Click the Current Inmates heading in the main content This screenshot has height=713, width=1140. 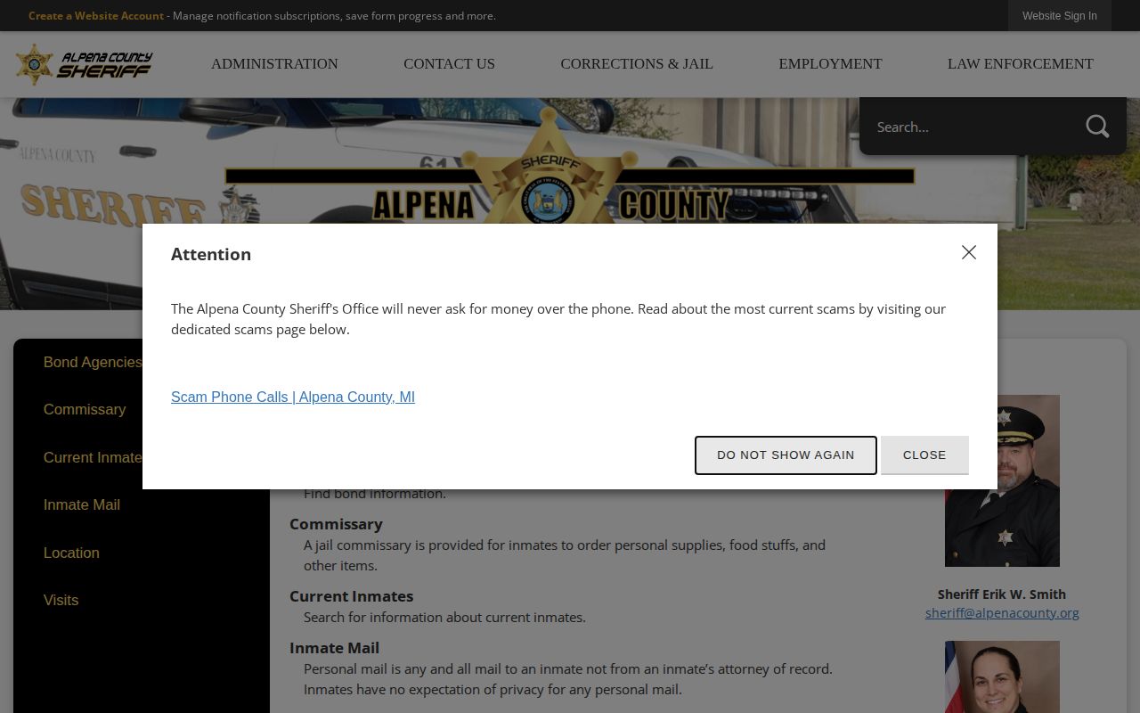(x=351, y=596)
